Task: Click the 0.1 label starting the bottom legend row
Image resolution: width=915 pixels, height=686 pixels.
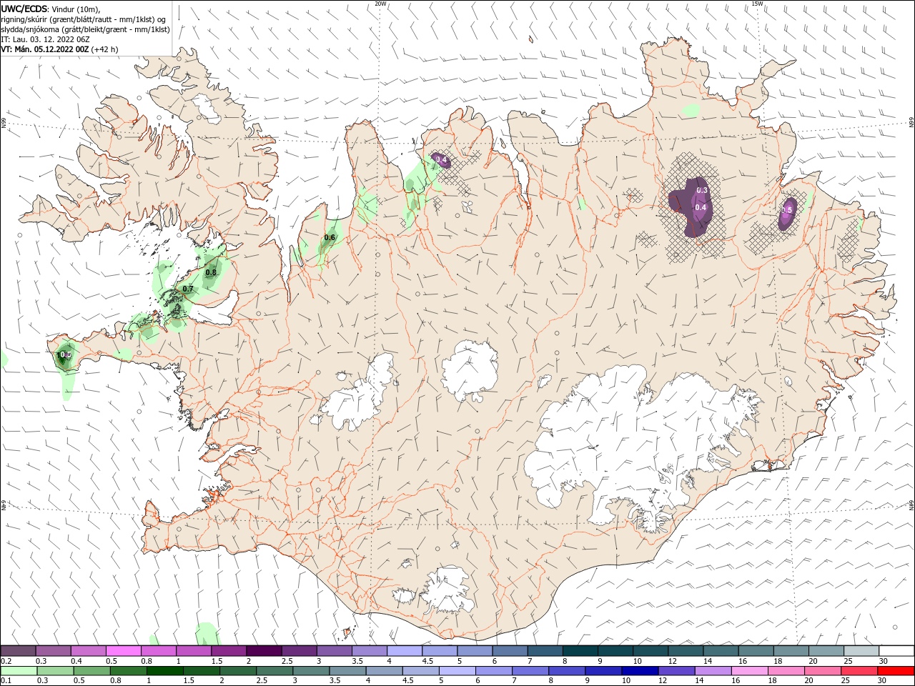Action: 6,681
